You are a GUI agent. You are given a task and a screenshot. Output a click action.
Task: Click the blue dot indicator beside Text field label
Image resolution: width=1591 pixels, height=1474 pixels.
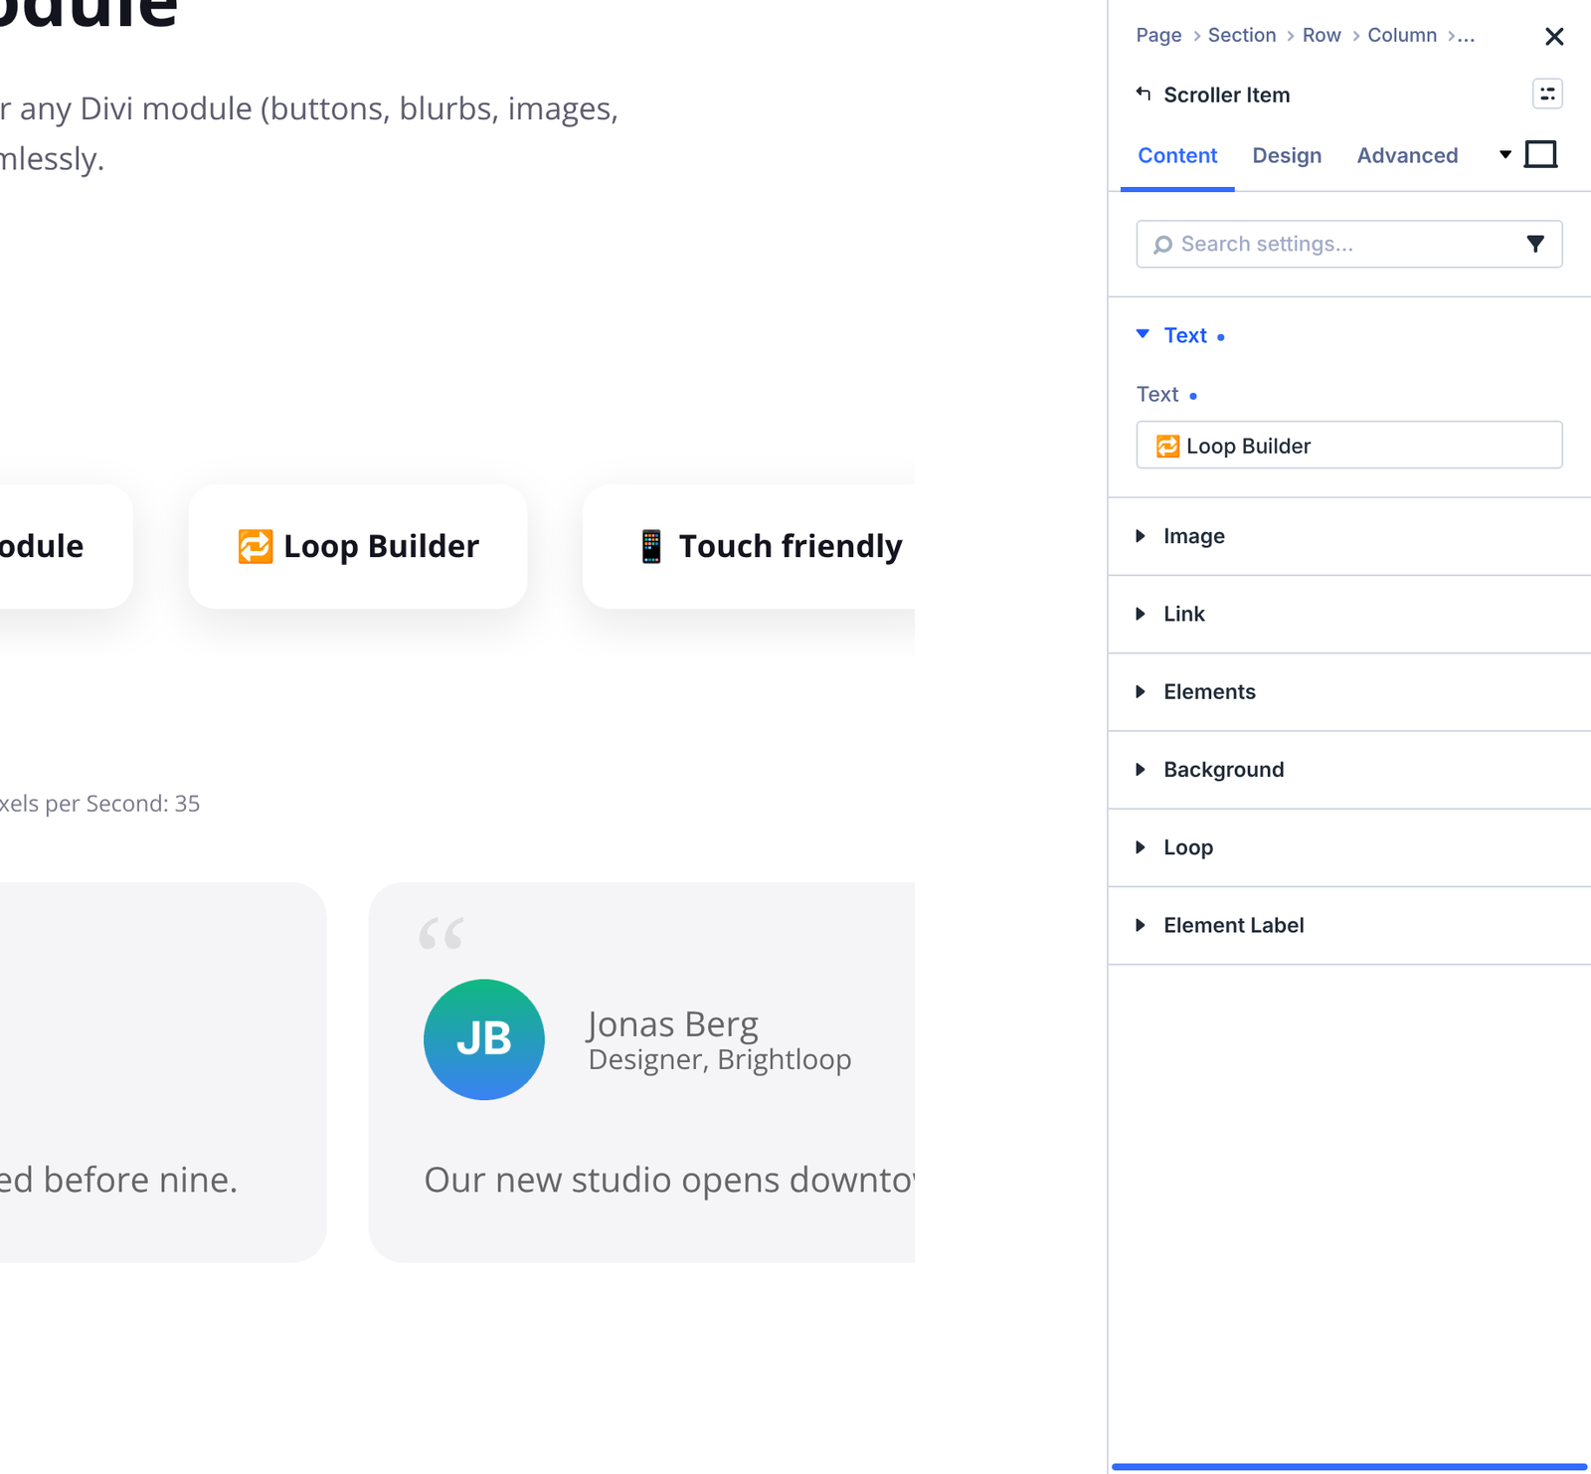pyautogui.click(x=1193, y=396)
